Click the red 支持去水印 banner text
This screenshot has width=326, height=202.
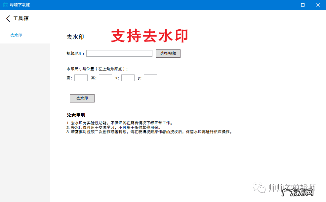(149, 36)
